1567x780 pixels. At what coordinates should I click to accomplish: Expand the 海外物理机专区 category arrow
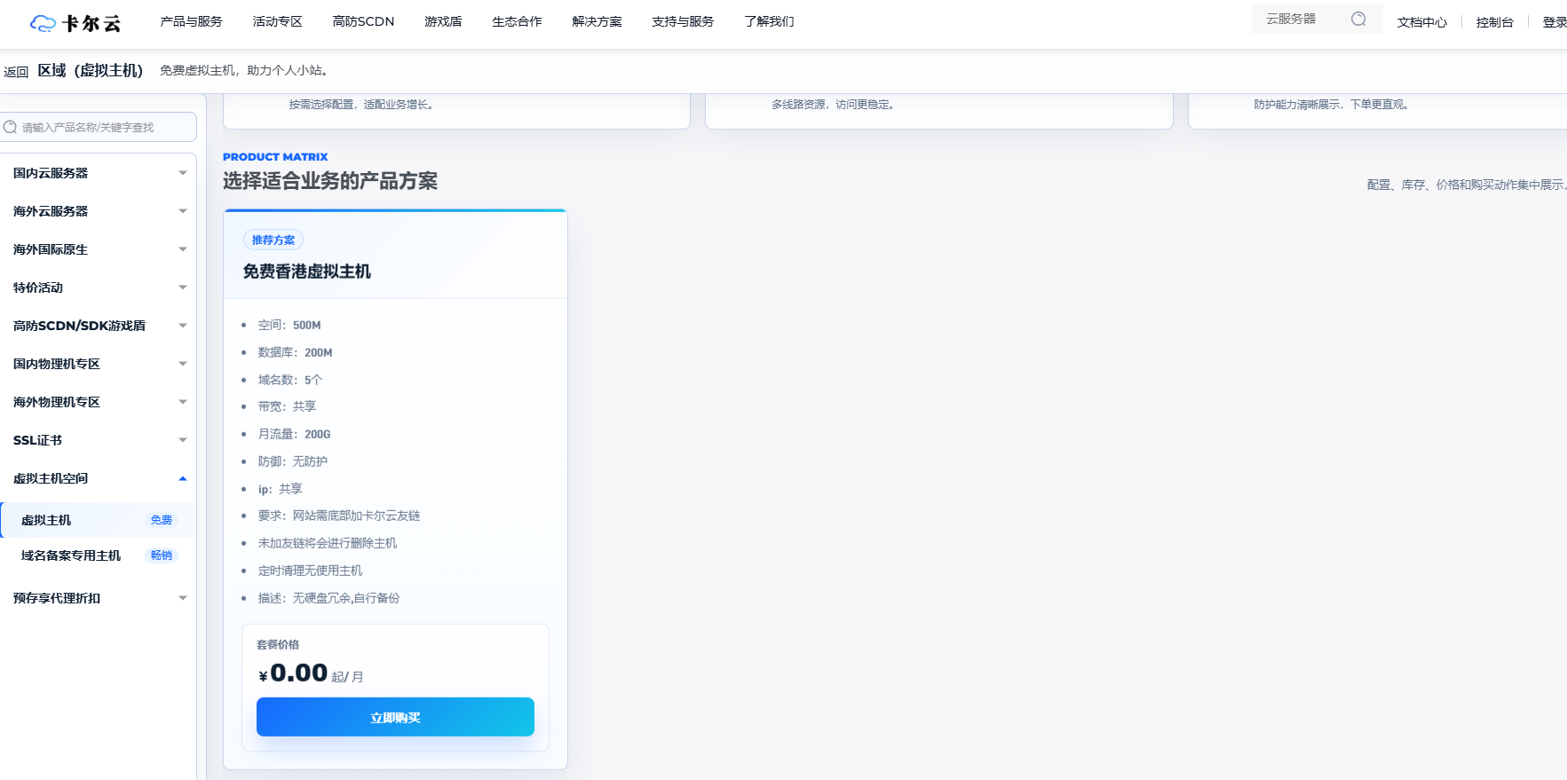(x=183, y=402)
